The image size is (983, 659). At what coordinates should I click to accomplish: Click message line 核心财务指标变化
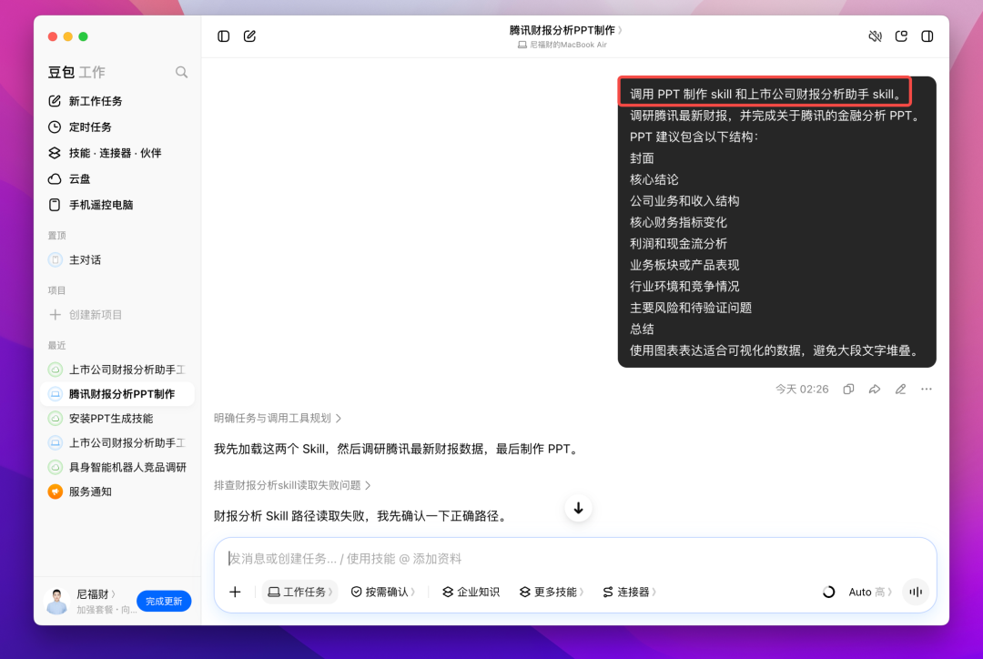pos(678,223)
